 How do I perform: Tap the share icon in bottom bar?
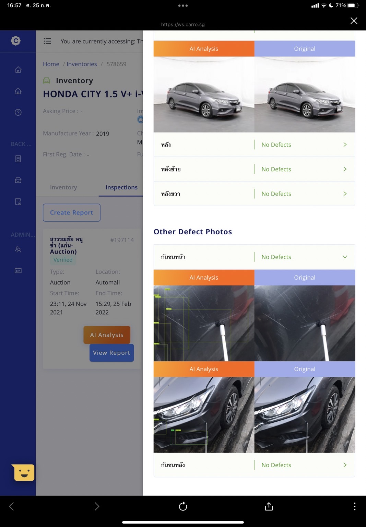click(269, 506)
